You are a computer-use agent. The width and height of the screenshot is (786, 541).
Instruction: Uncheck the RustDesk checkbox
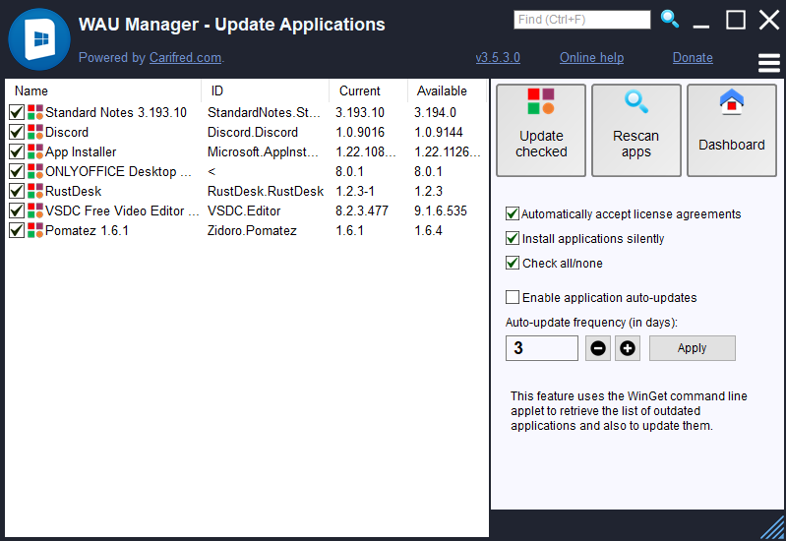tap(17, 191)
